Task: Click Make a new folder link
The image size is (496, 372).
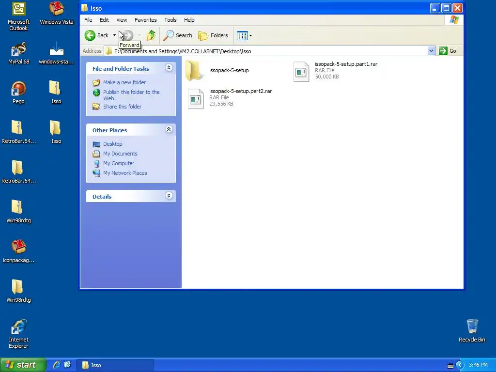Action: coord(124,82)
